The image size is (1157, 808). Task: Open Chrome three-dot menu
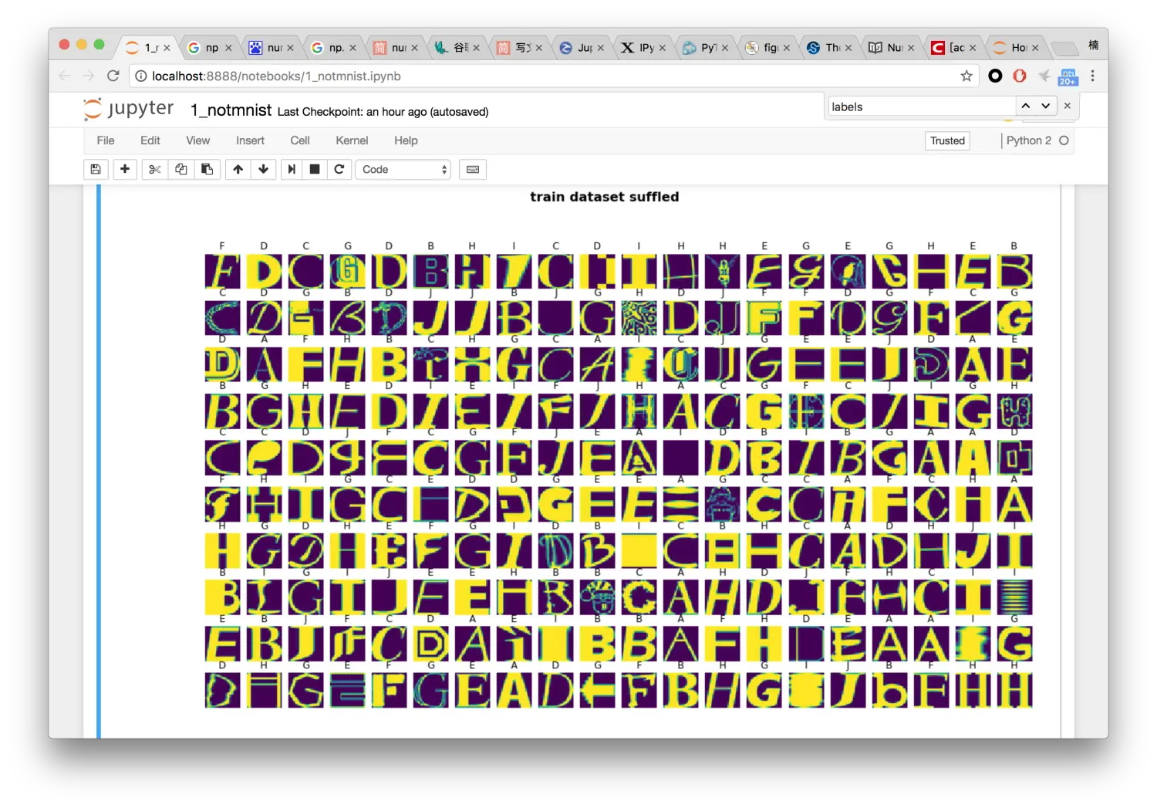(1092, 76)
